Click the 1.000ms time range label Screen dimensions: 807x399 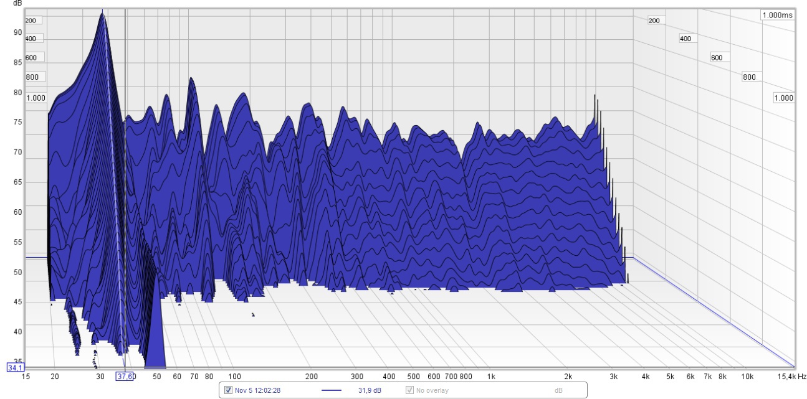tap(777, 15)
